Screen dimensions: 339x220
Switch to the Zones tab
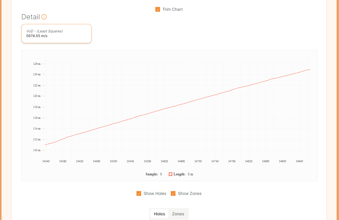178,214
